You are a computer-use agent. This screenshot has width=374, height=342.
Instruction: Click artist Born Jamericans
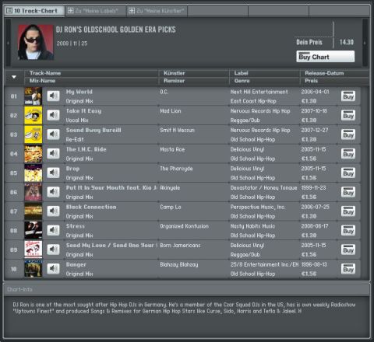click(180, 246)
